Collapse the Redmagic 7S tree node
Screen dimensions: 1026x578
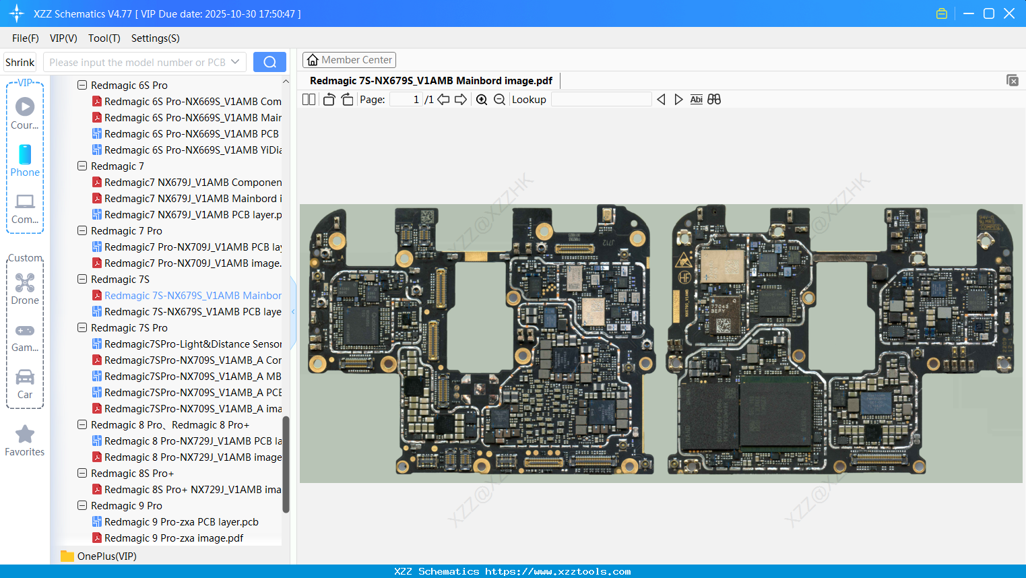point(82,279)
